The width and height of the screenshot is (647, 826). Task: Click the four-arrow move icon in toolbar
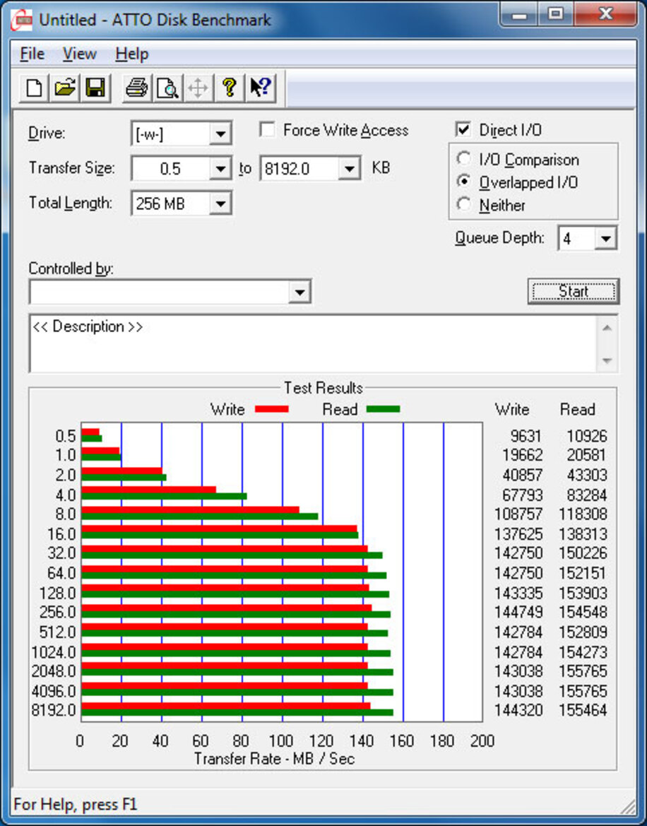point(198,88)
